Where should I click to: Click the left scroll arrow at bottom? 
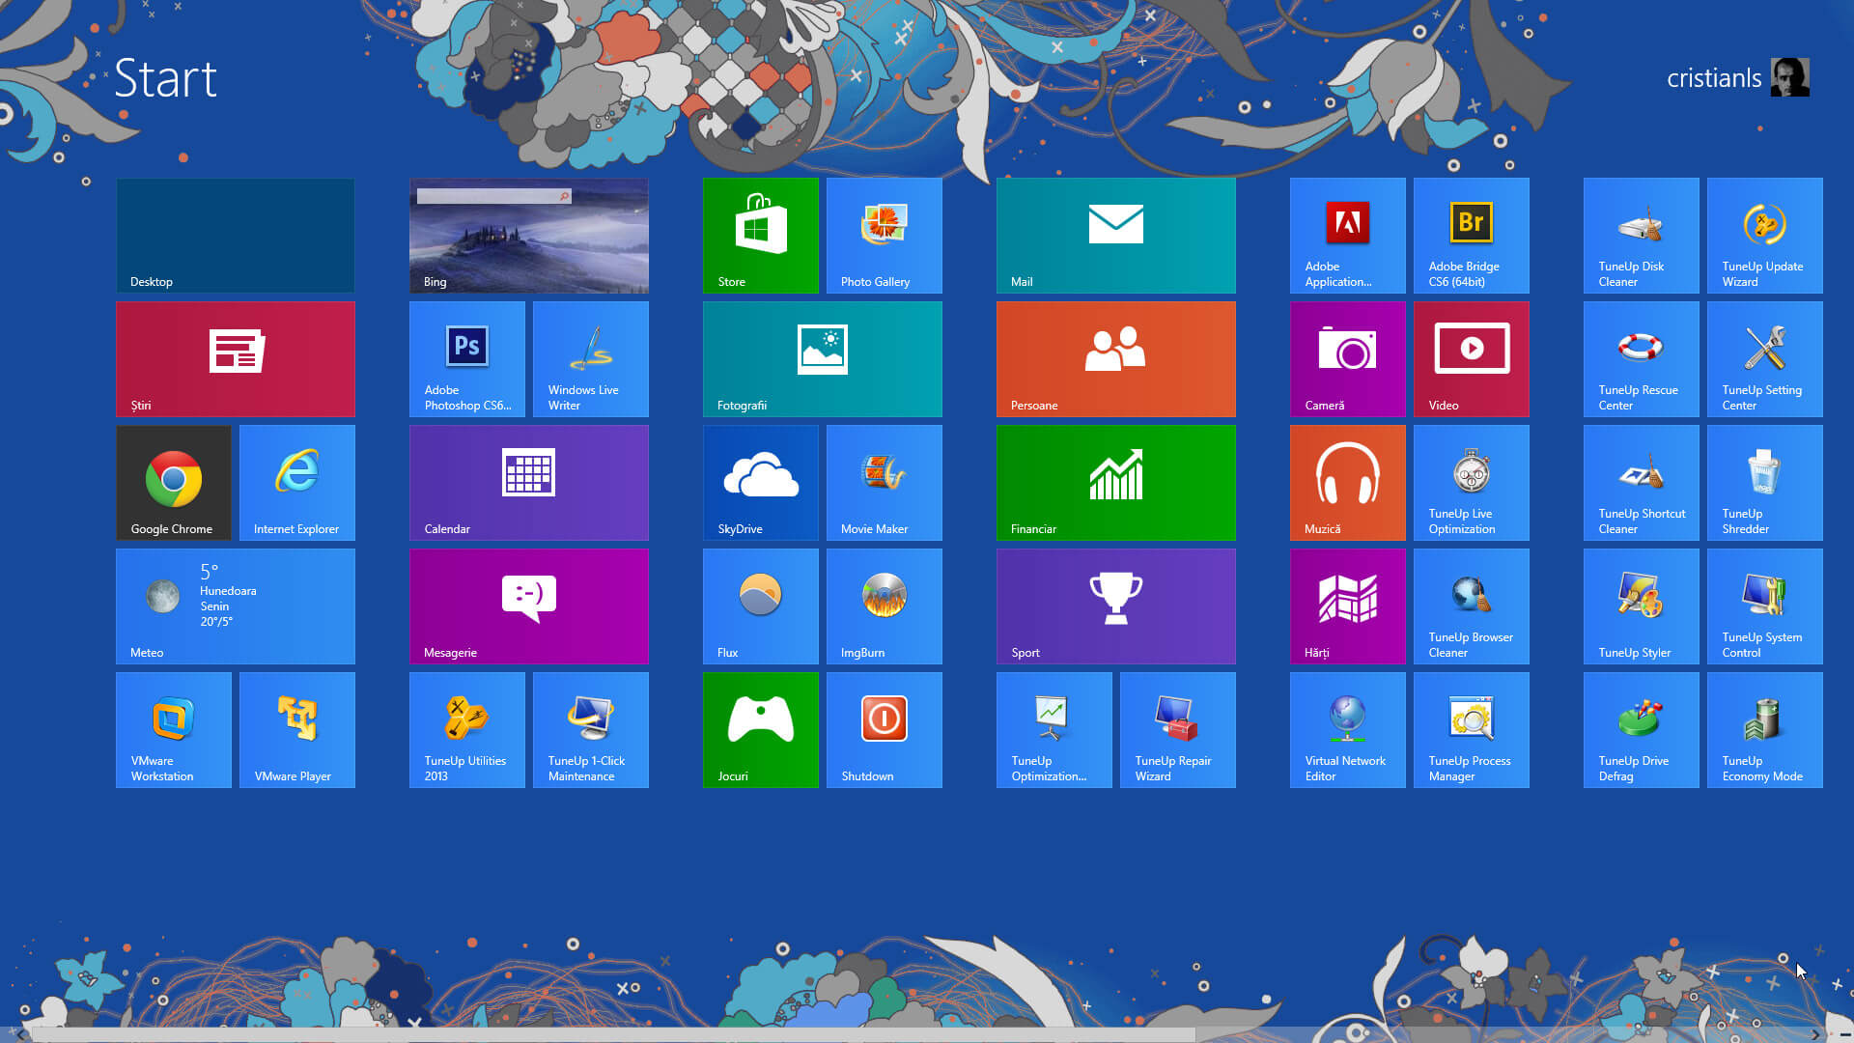tap(19, 1034)
